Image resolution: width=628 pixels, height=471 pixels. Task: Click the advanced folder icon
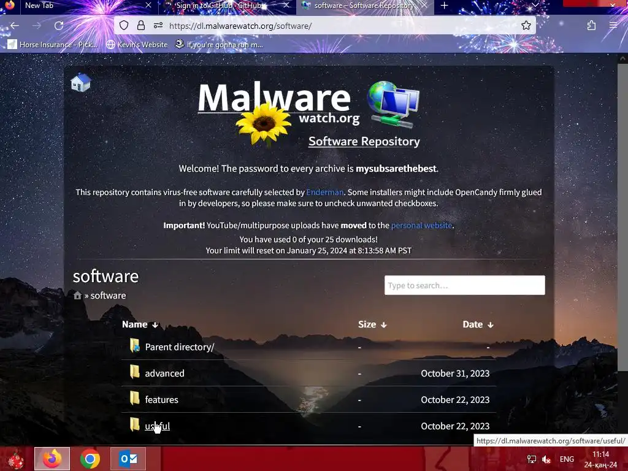coord(134,372)
